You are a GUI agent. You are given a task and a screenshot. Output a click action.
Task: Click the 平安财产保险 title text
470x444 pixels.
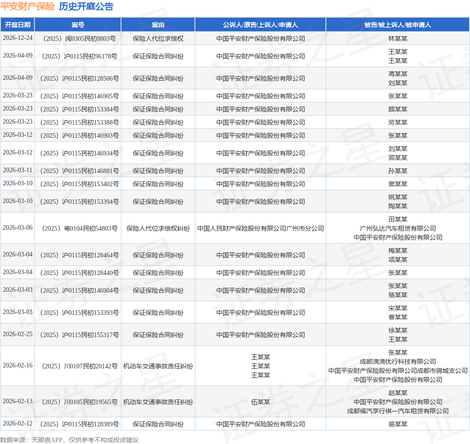click(x=27, y=7)
